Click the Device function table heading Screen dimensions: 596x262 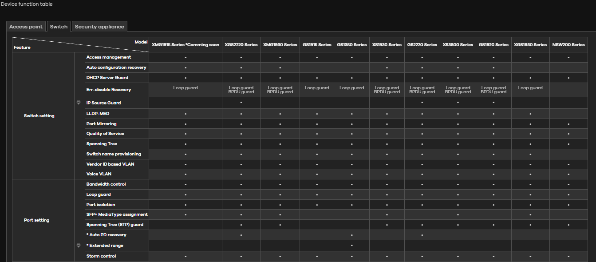point(27,4)
